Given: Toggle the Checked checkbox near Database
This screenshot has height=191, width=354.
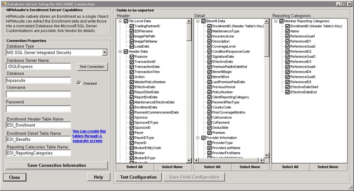Looking at the screenshot, I should 79,83.
